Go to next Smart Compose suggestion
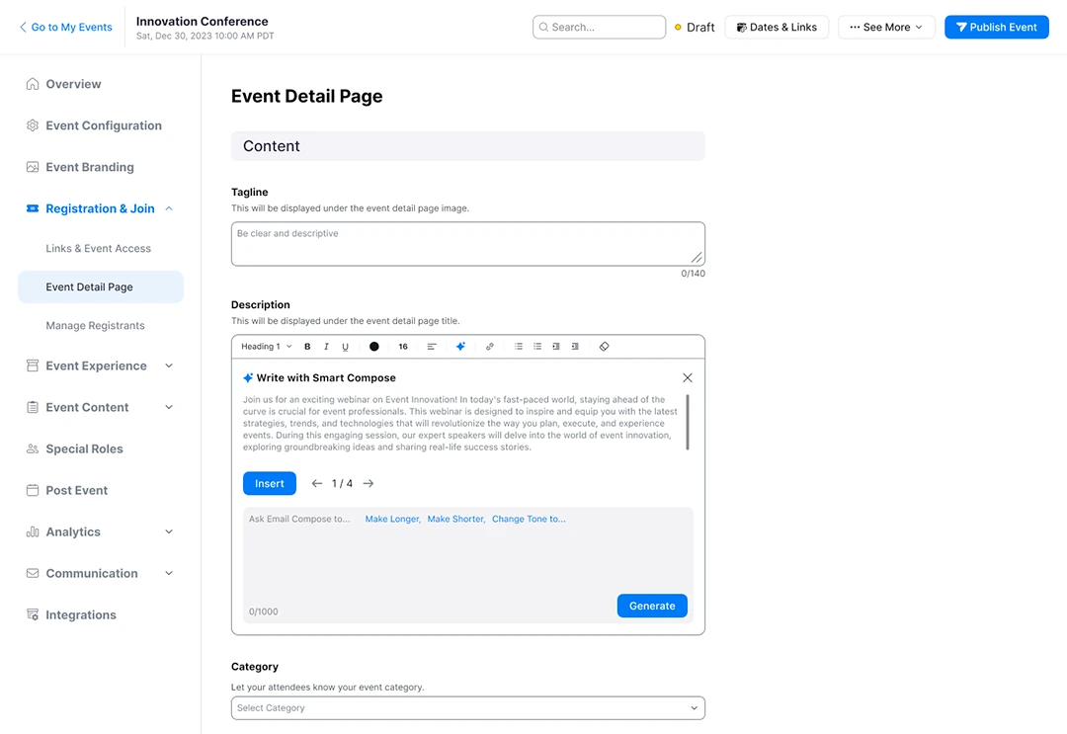Image resolution: width=1067 pixels, height=734 pixels. 369,484
